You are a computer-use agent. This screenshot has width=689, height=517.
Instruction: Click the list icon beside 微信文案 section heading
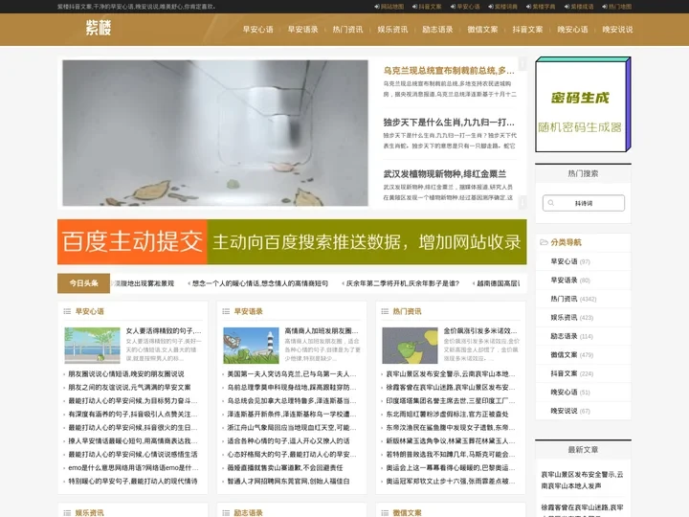click(385, 512)
